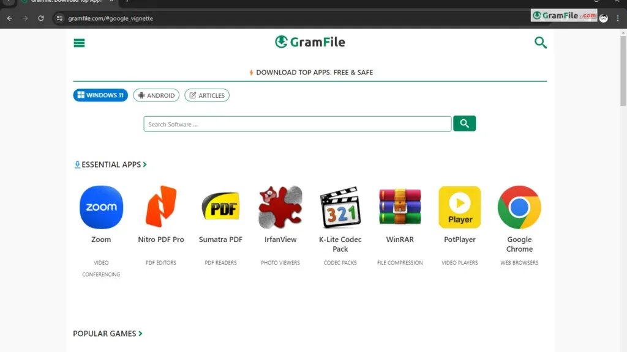Click the GramFile logo in header
This screenshot has width=627, height=352.
click(x=310, y=42)
